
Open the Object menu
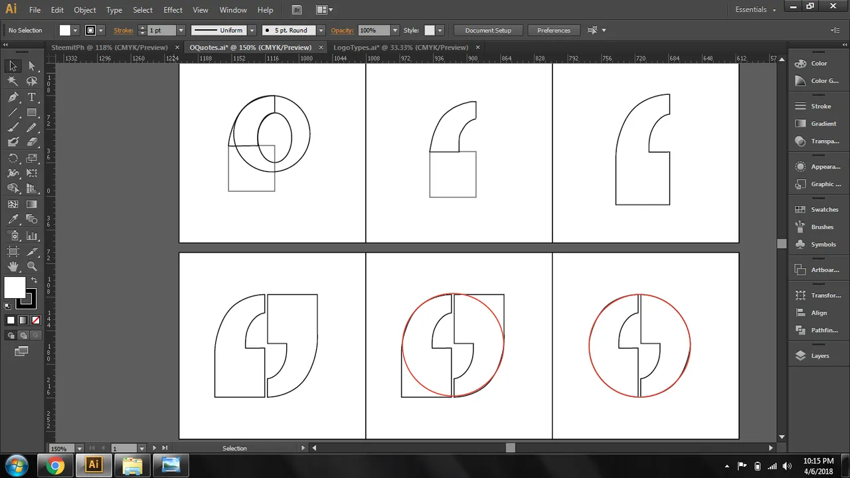click(85, 10)
